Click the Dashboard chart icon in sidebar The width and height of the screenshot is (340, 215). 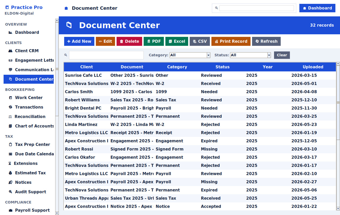coord(10,33)
